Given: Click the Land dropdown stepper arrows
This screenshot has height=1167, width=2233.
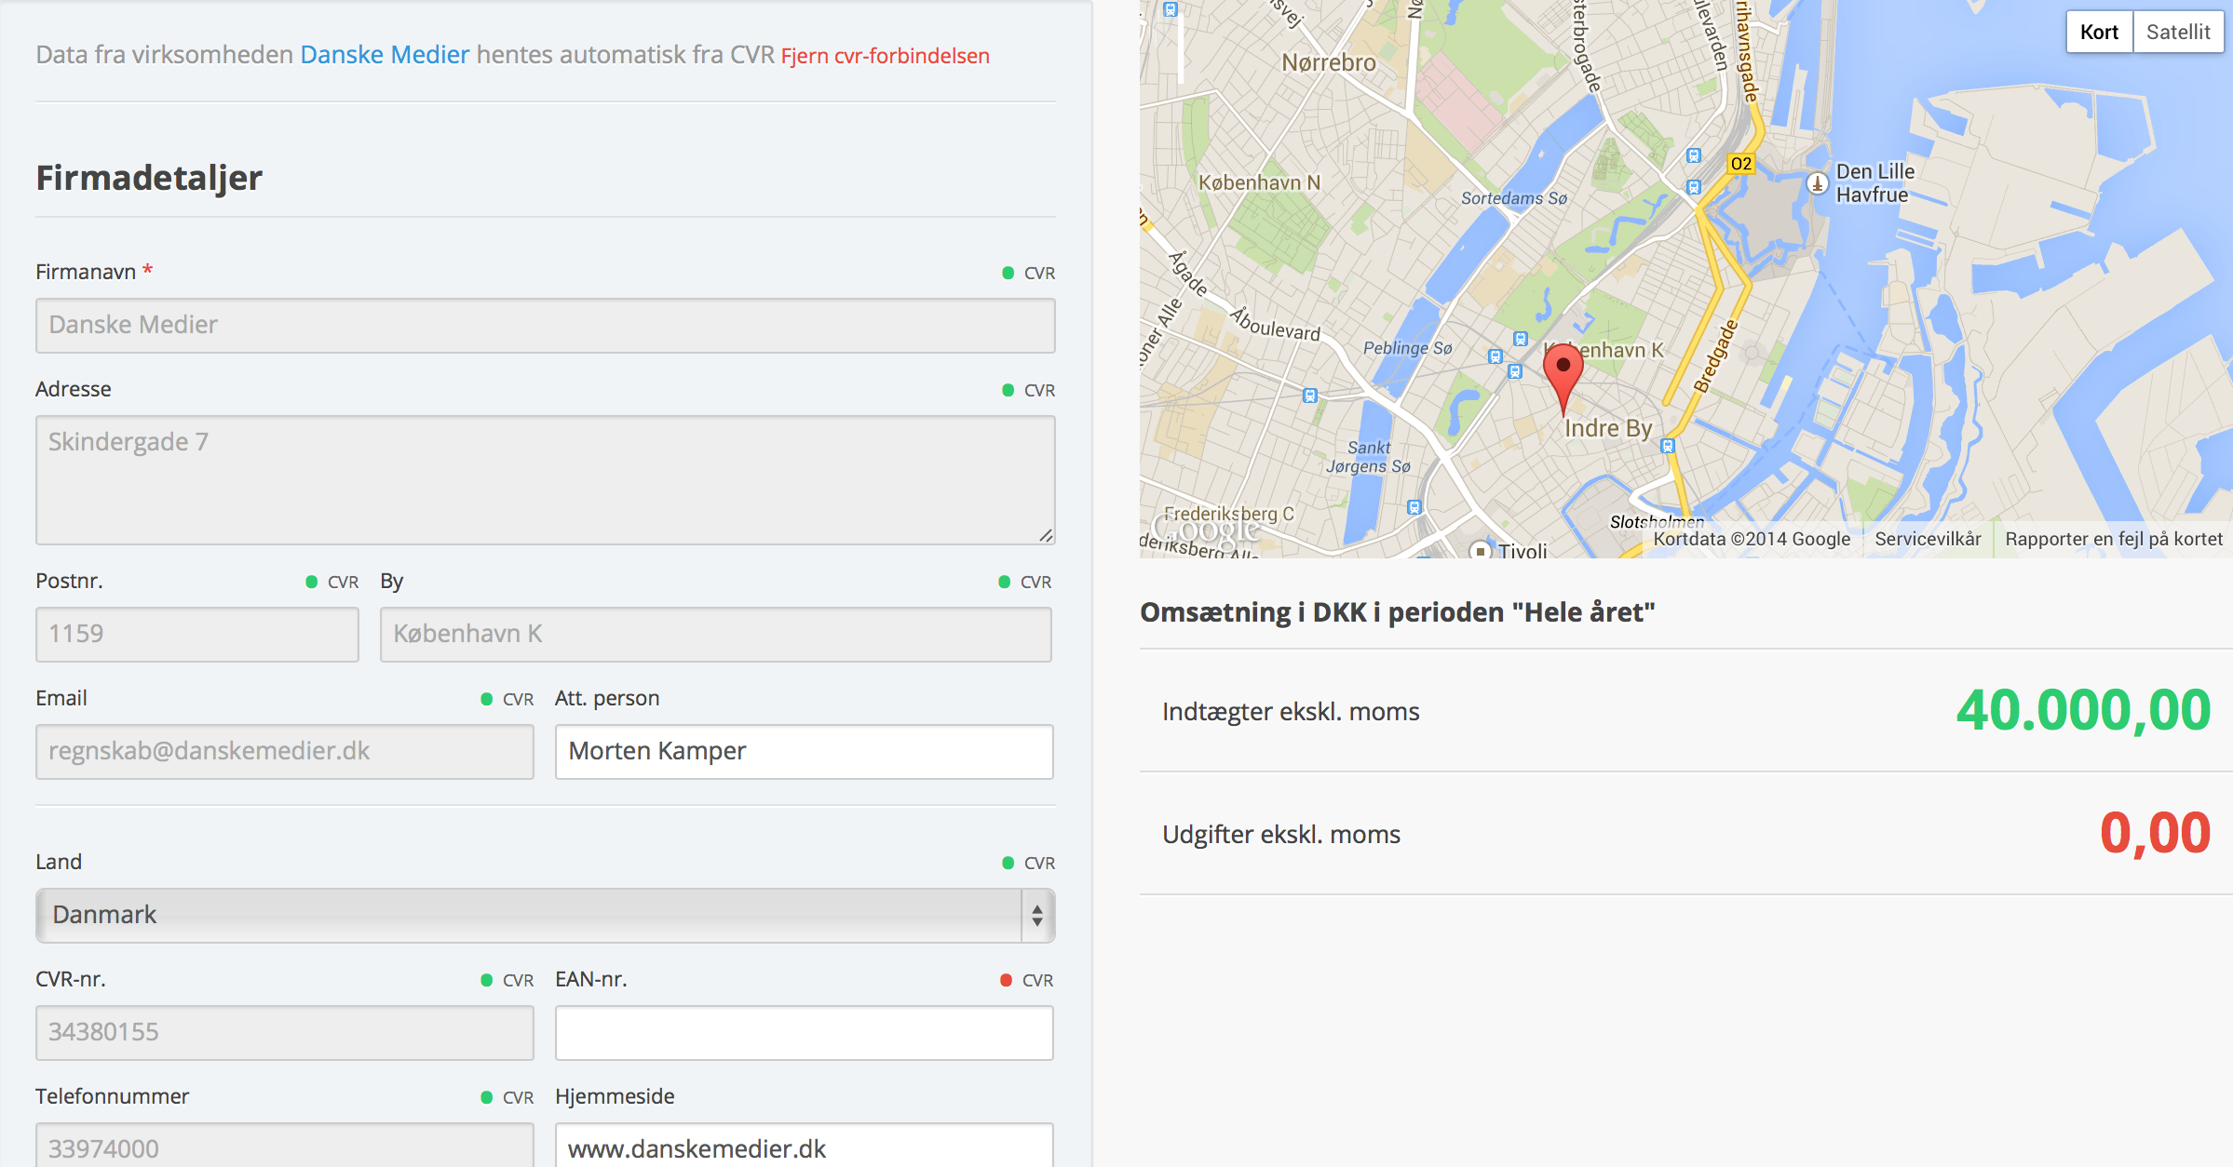Looking at the screenshot, I should pyautogui.click(x=1037, y=915).
